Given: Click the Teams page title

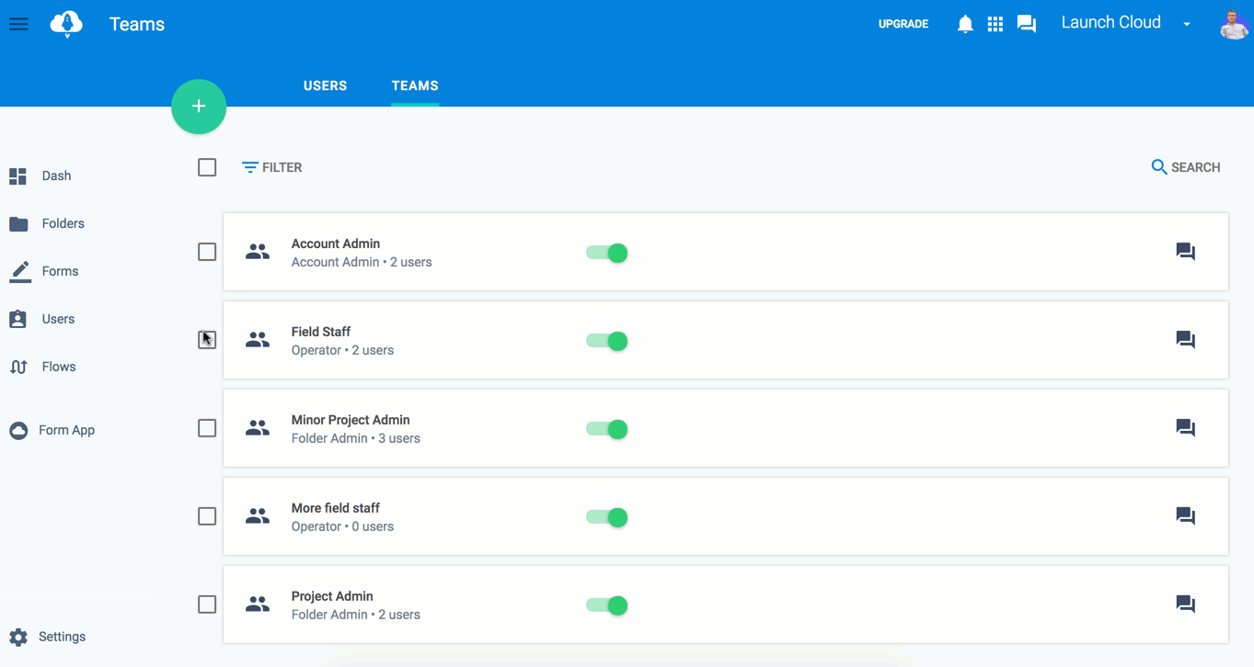Looking at the screenshot, I should [x=137, y=25].
